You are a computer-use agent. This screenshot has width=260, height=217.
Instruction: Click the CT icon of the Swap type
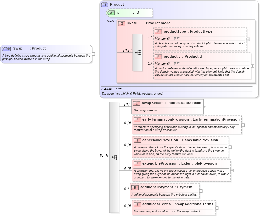[6, 49]
